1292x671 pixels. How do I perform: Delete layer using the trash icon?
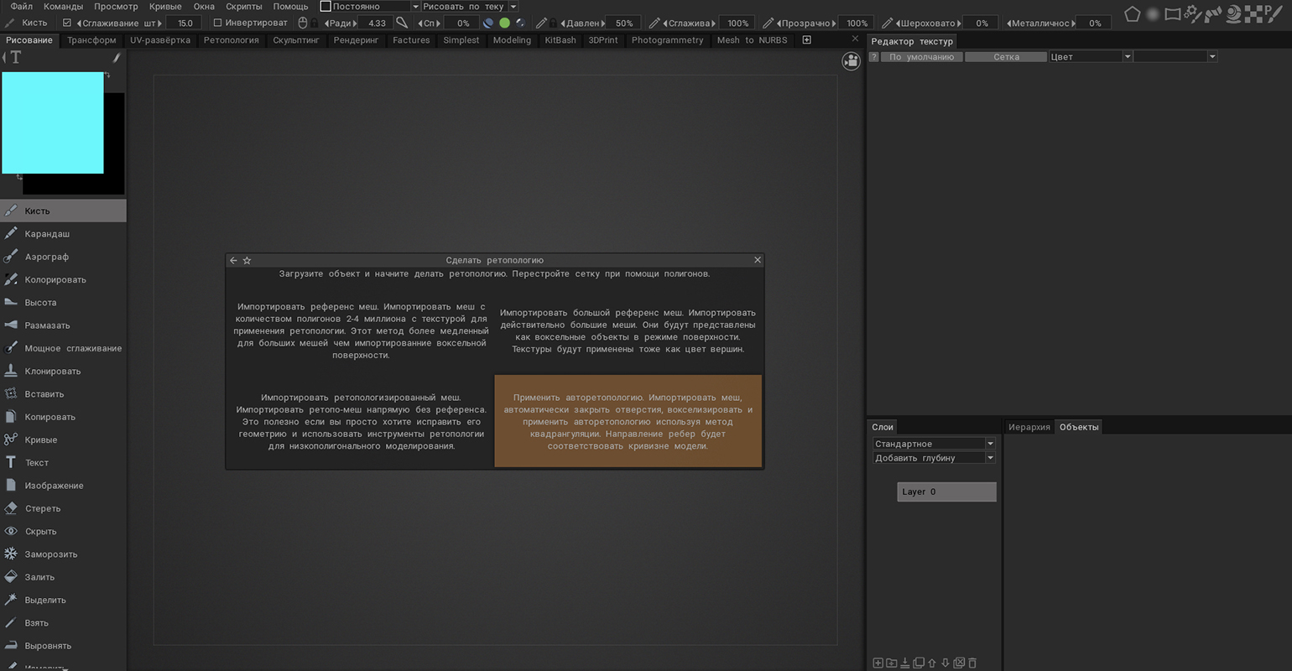[972, 663]
